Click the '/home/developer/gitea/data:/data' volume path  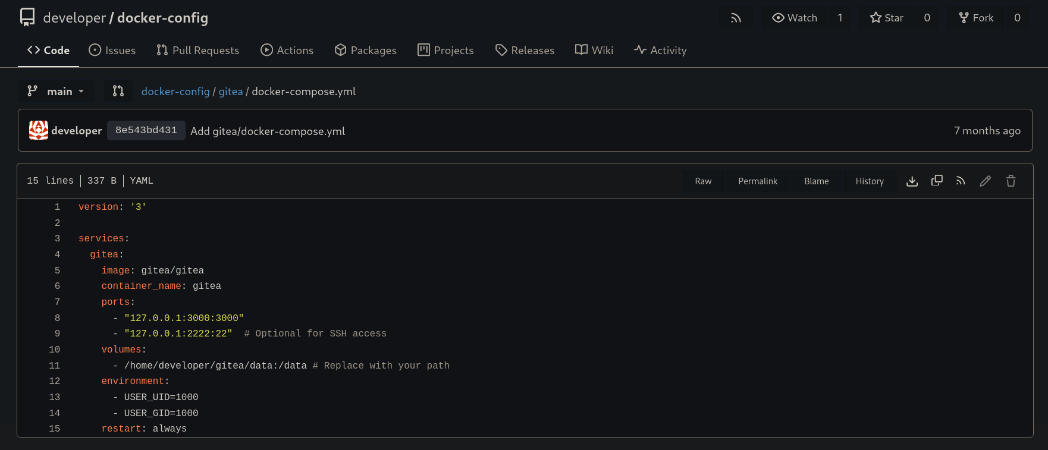coord(215,366)
